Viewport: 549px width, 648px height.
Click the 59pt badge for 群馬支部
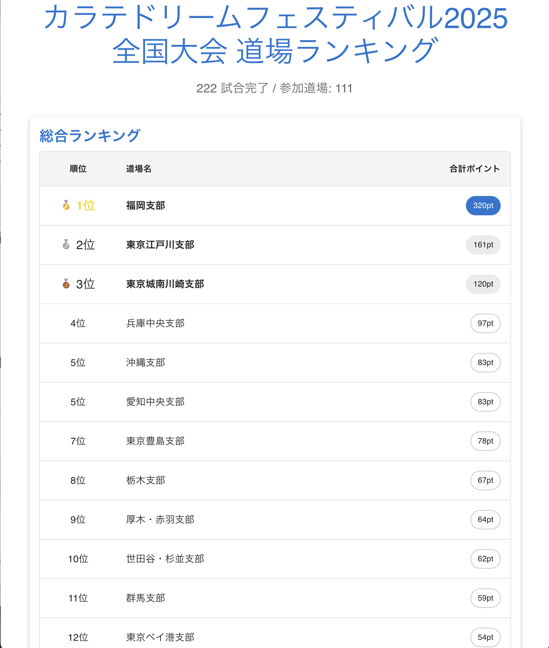coord(485,598)
